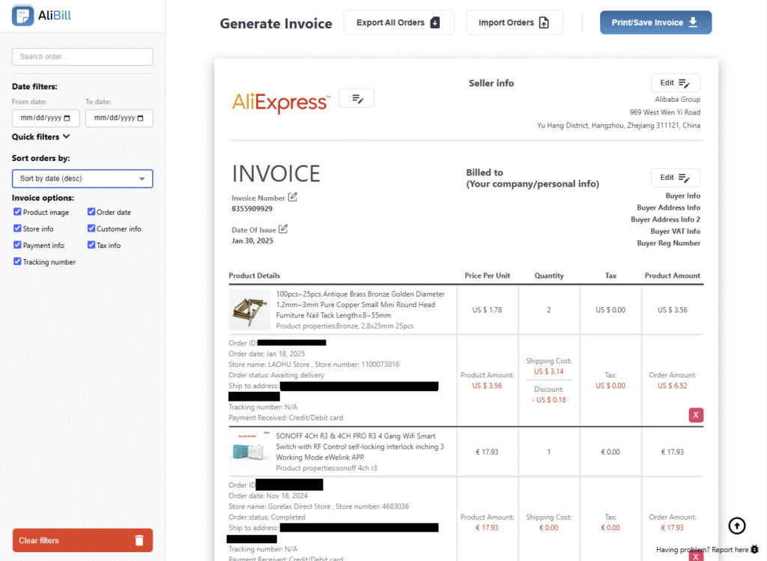767x561 pixels.
Task: Remove the LAOHU Store order with X
Action: tap(696, 415)
